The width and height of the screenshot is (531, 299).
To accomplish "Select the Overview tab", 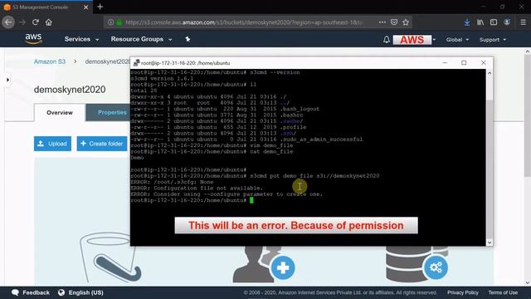I will coord(60,113).
